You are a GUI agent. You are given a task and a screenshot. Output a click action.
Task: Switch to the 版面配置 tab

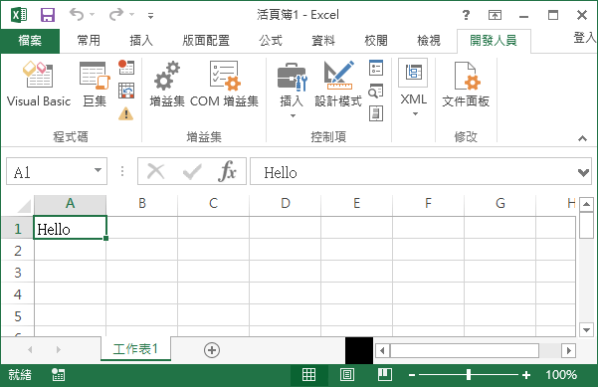click(x=206, y=40)
